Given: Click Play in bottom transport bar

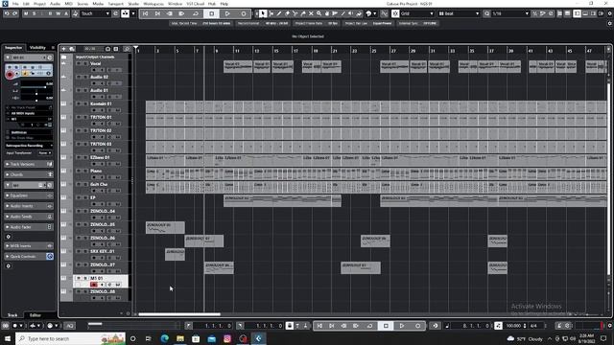Looking at the screenshot, I should 401,326.
